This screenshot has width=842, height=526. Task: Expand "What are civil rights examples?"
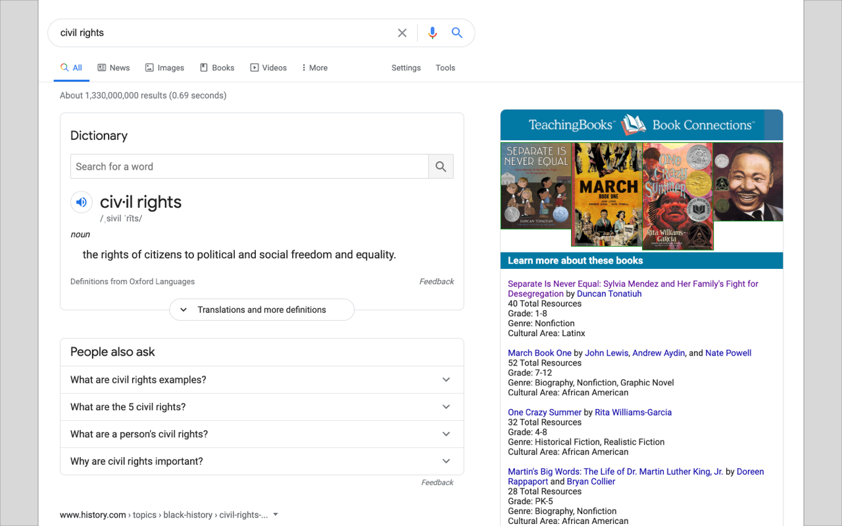click(x=262, y=380)
